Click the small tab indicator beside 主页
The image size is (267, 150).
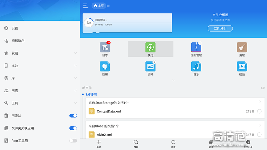[x=108, y=6]
